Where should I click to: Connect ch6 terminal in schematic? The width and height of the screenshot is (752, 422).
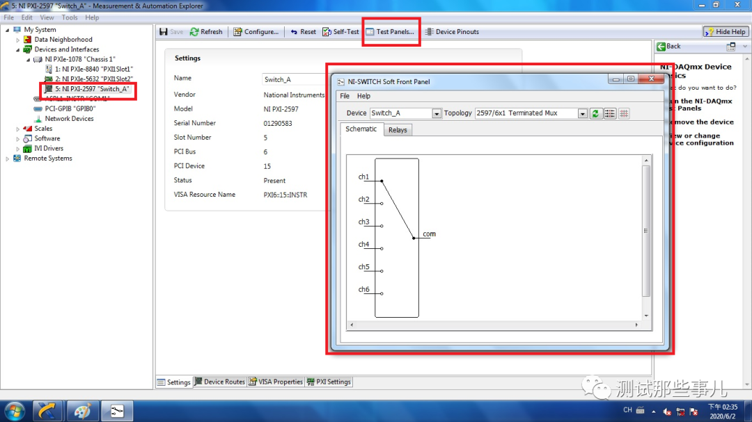[382, 293]
